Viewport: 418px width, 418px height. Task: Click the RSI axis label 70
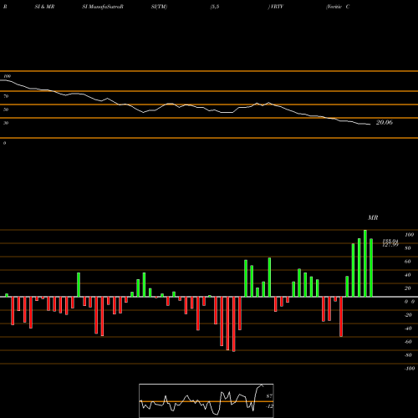click(6, 96)
